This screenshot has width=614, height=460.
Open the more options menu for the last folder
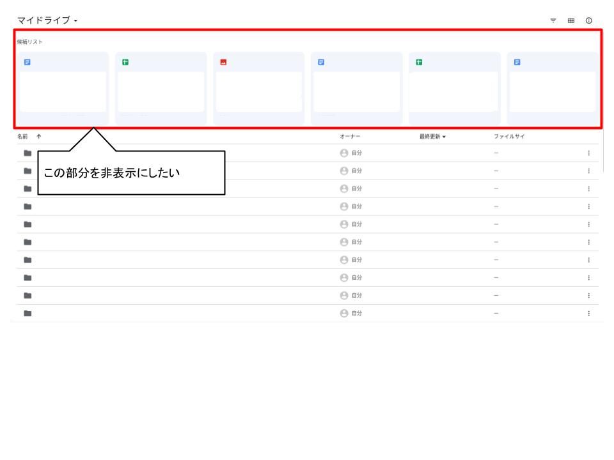pos(588,313)
